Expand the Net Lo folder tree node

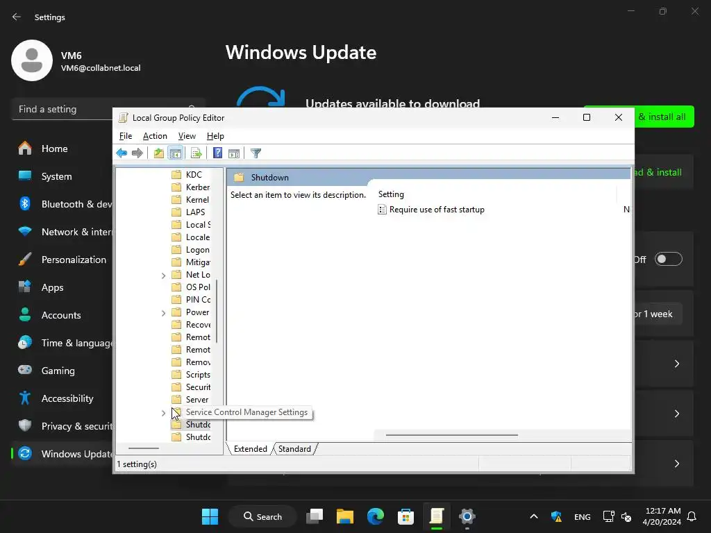164,276
